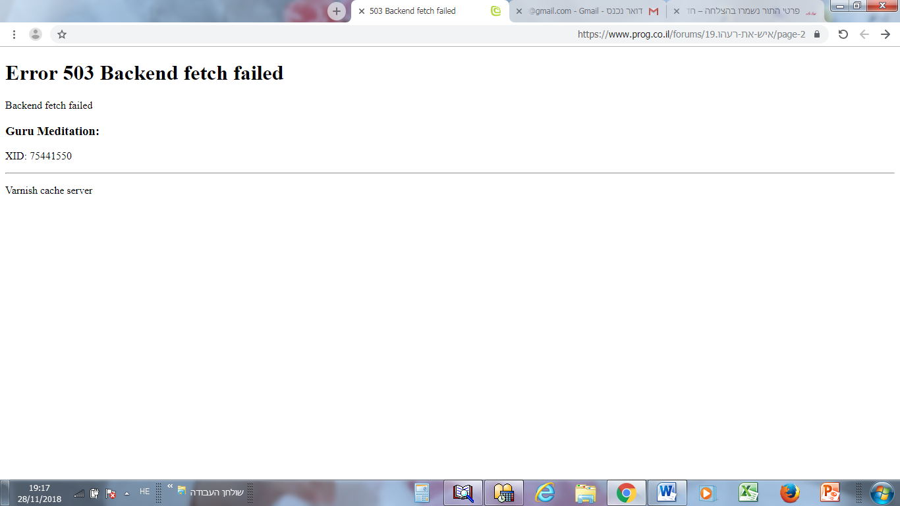Minimize the Chrome window
Image resolution: width=900 pixels, height=506 pixels.
[x=839, y=6]
